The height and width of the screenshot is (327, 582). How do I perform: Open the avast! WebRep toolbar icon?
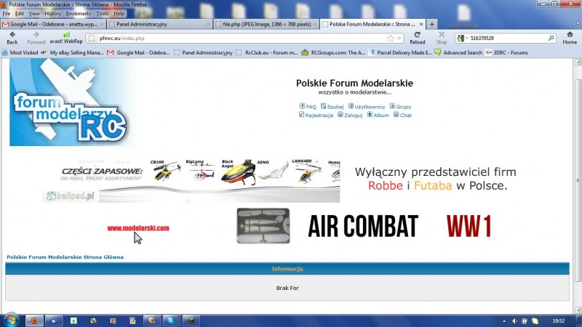tap(66, 38)
